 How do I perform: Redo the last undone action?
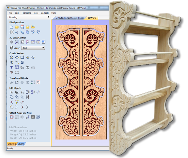(38, 32)
